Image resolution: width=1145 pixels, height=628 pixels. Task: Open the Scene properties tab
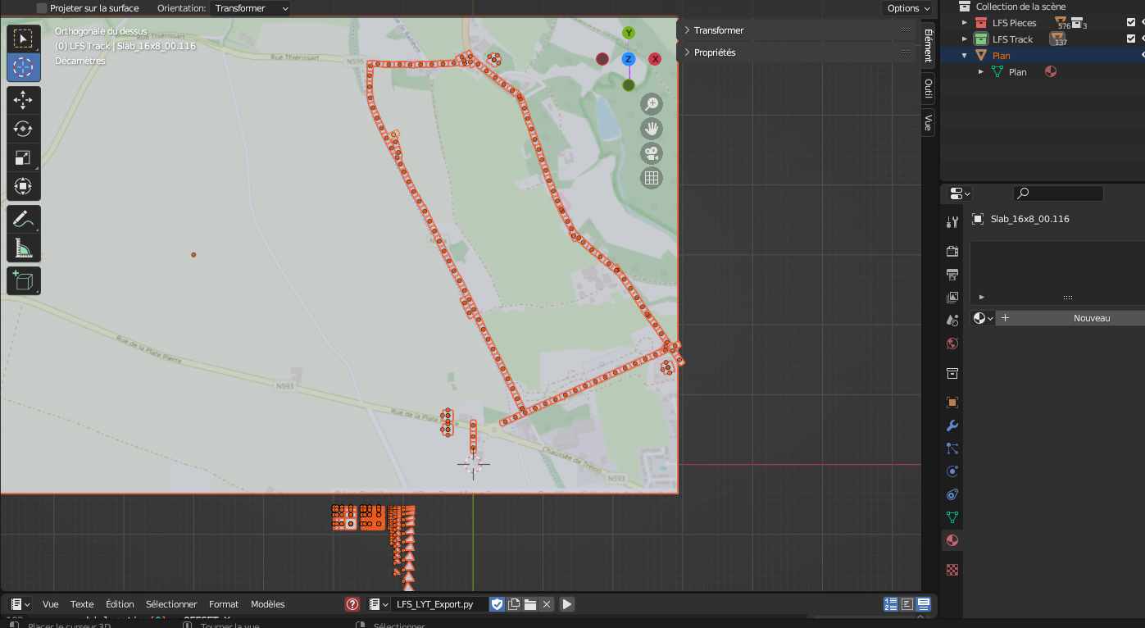pos(952,321)
